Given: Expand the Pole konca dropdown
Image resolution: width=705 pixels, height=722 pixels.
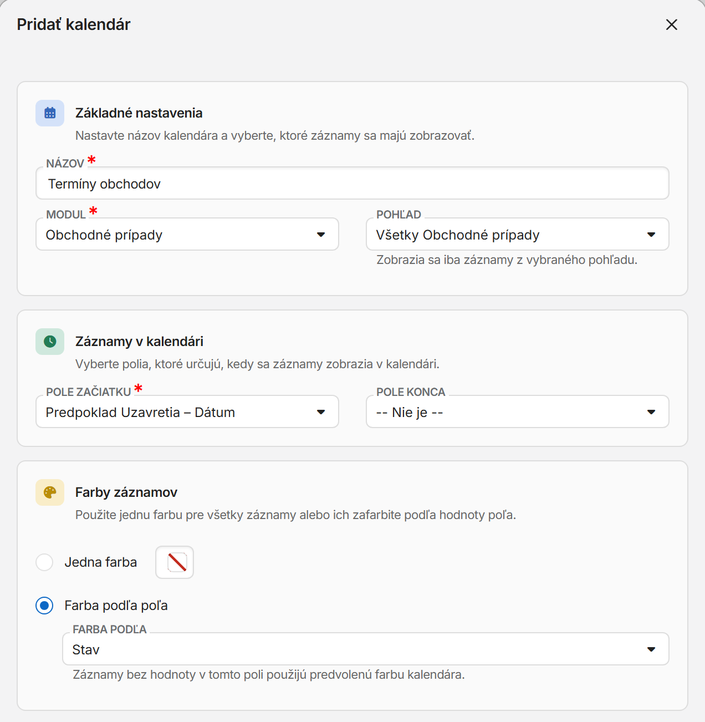Looking at the screenshot, I should tap(518, 411).
